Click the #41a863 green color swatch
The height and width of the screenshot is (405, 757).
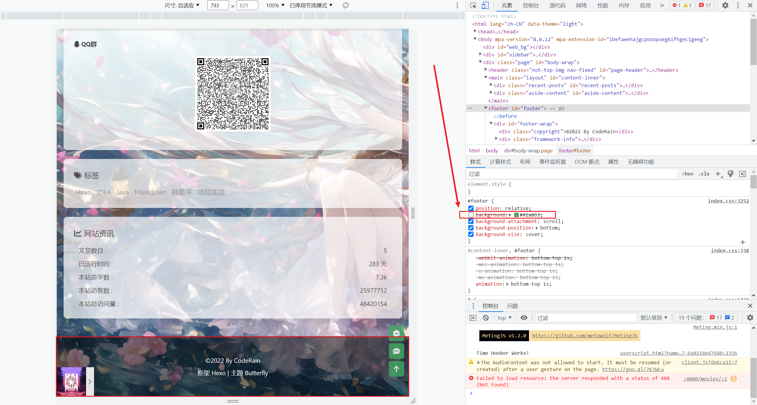coord(516,215)
